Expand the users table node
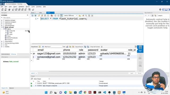Viewport: 170px width, 95px height. (6, 34)
